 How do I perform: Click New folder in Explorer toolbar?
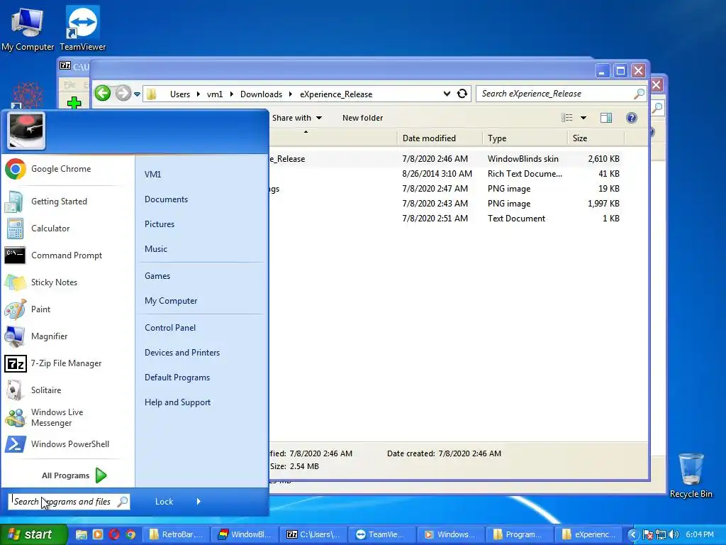click(x=362, y=118)
